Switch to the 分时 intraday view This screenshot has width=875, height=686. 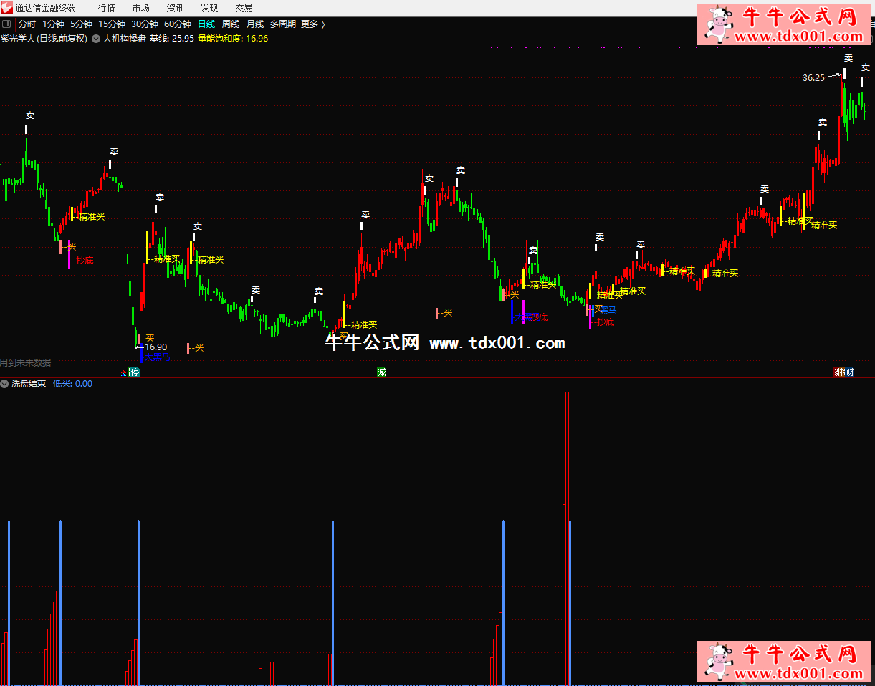point(27,24)
